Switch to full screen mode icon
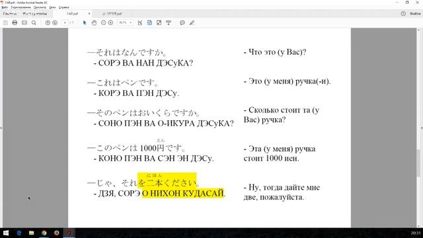 159,23
